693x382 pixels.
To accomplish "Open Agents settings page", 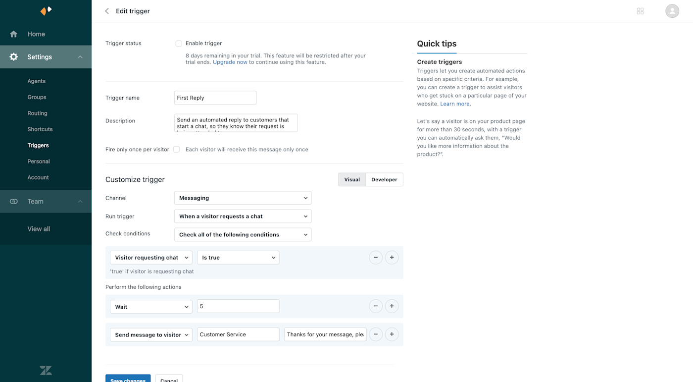I will 36,81.
